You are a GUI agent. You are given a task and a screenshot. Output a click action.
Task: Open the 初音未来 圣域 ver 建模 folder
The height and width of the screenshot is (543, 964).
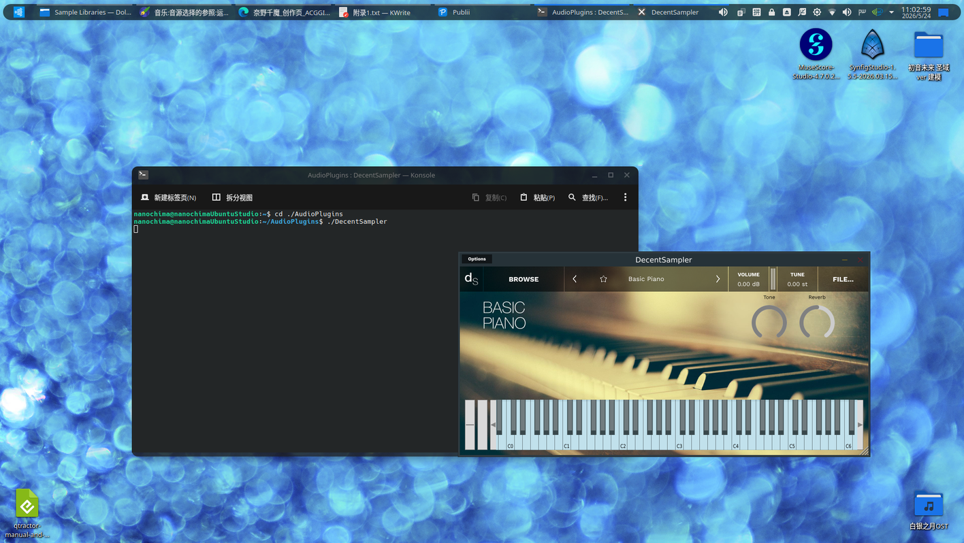click(x=929, y=56)
